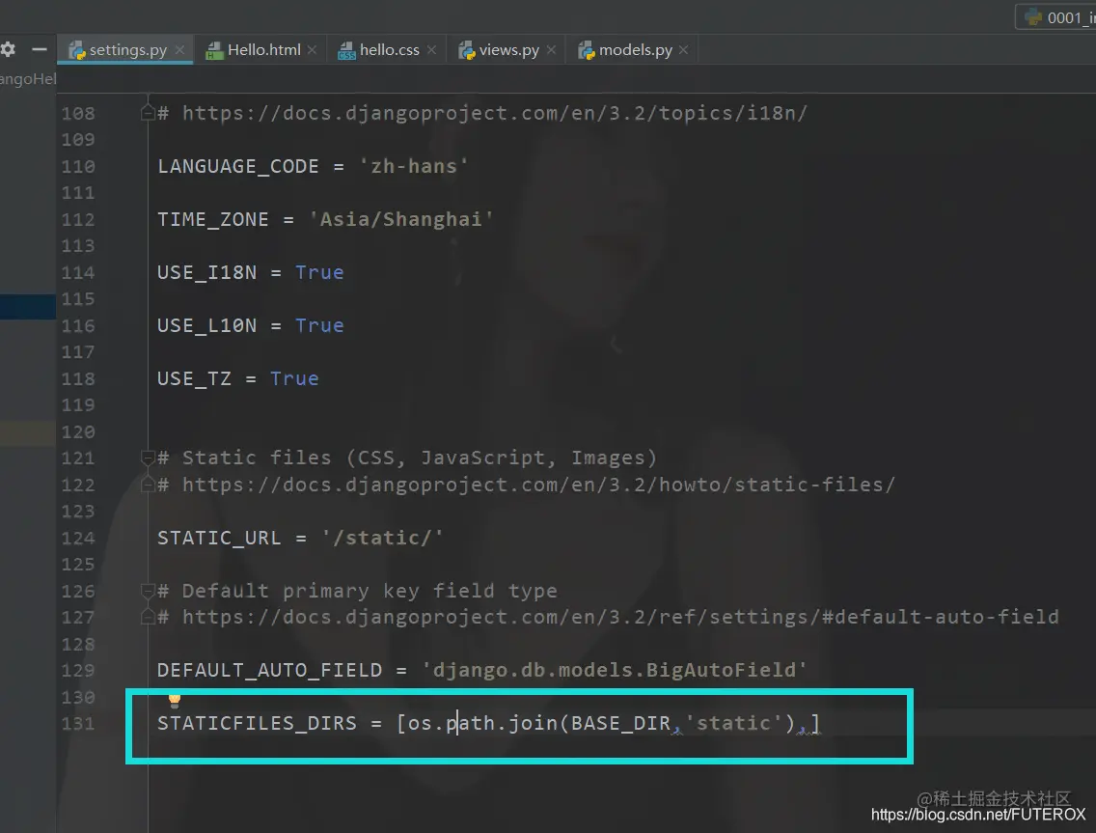Open the settings.py editor tab
Viewport: 1096px width, 833px height.
(124, 49)
